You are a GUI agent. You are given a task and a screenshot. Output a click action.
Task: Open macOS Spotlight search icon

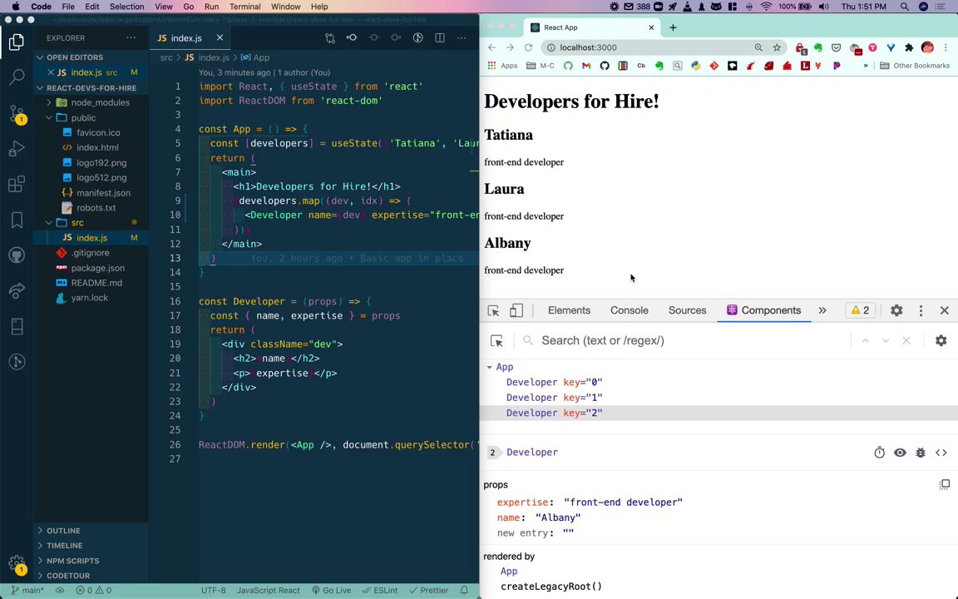(x=904, y=7)
